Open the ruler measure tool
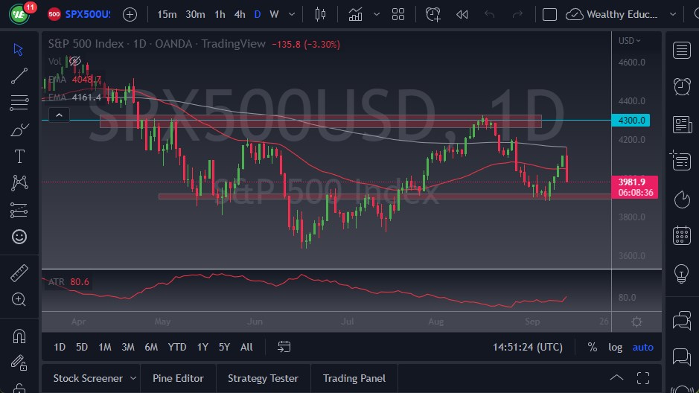Screen dimensions: 699x393 point(19,273)
